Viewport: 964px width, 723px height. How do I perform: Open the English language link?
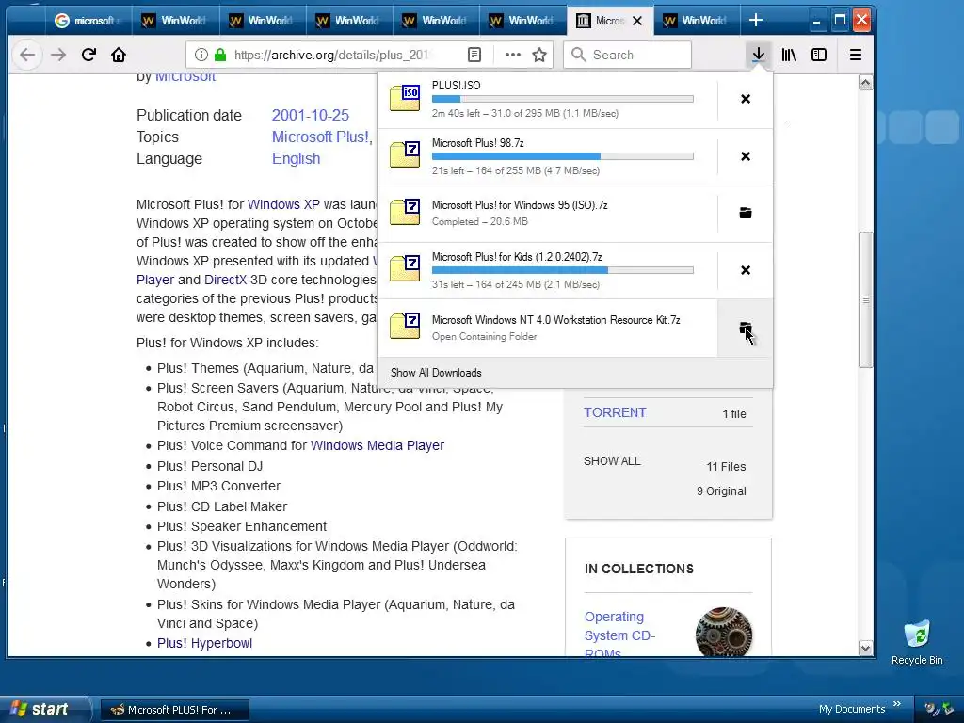click(x=296, y=158)
